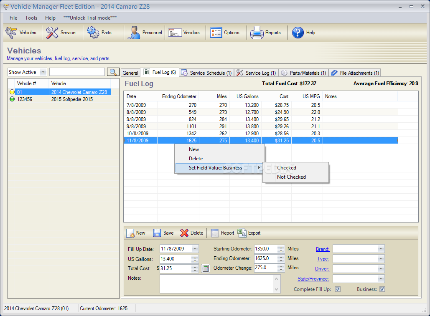Open Parts via the gears icon
This screenshot has height=316, width=430.
(x=93, y=33)
